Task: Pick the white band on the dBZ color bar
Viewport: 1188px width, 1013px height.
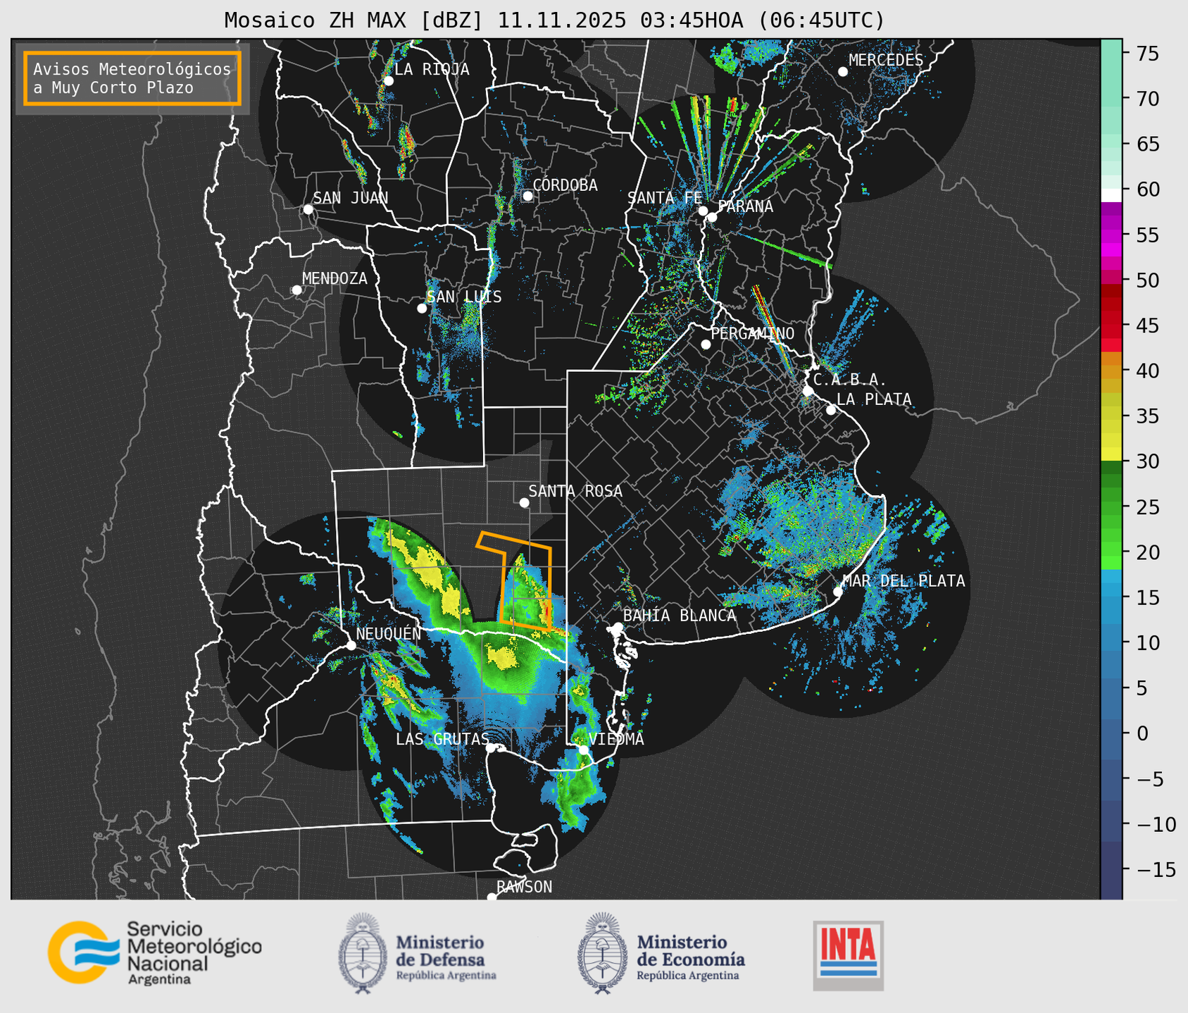Action: [x=1111, y=195]
